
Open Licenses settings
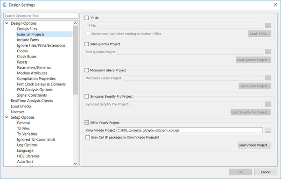[x=18, y=112]
